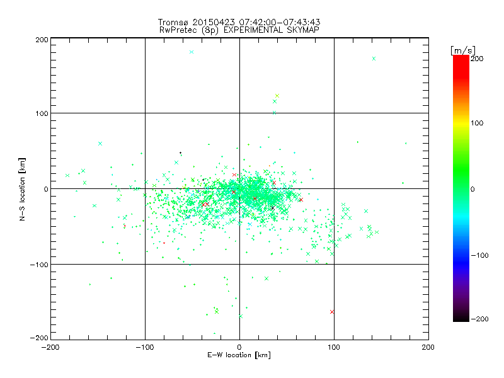Viewport: 504px width, 378px height.
Task: Click the 'E-W location [km]' axis label
Action: coord(239,355)
